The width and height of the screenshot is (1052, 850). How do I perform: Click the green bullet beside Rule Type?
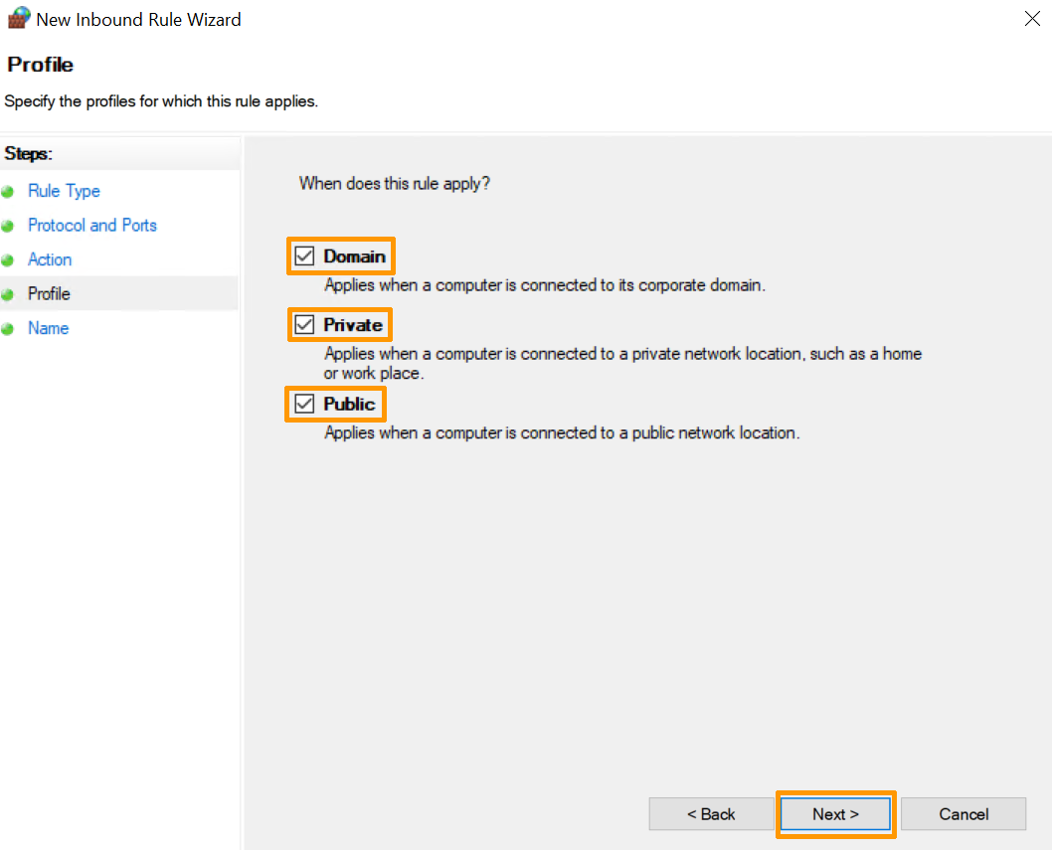click(x=8, y=192)
